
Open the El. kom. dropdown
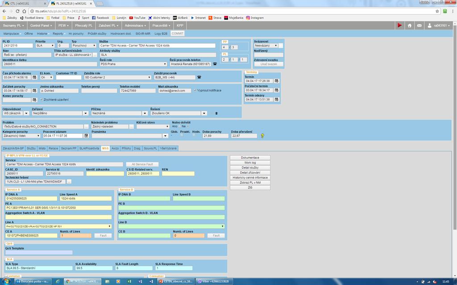pyautogui.click(x=46, y=77)
